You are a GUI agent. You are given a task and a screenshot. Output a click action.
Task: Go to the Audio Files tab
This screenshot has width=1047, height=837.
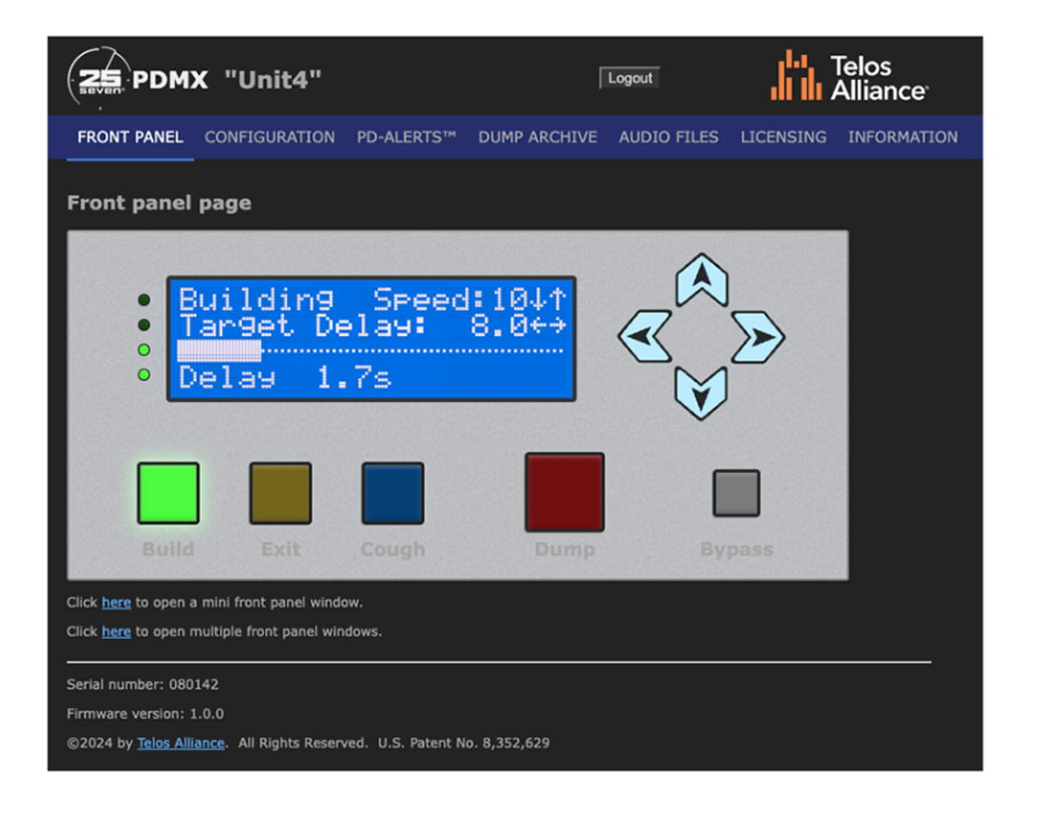point(668,137)
